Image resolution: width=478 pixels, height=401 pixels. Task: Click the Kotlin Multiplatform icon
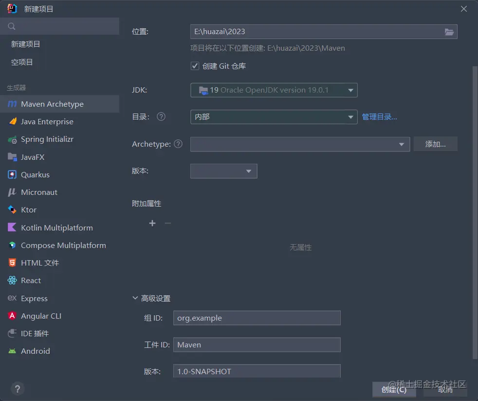tap(12, 228)
